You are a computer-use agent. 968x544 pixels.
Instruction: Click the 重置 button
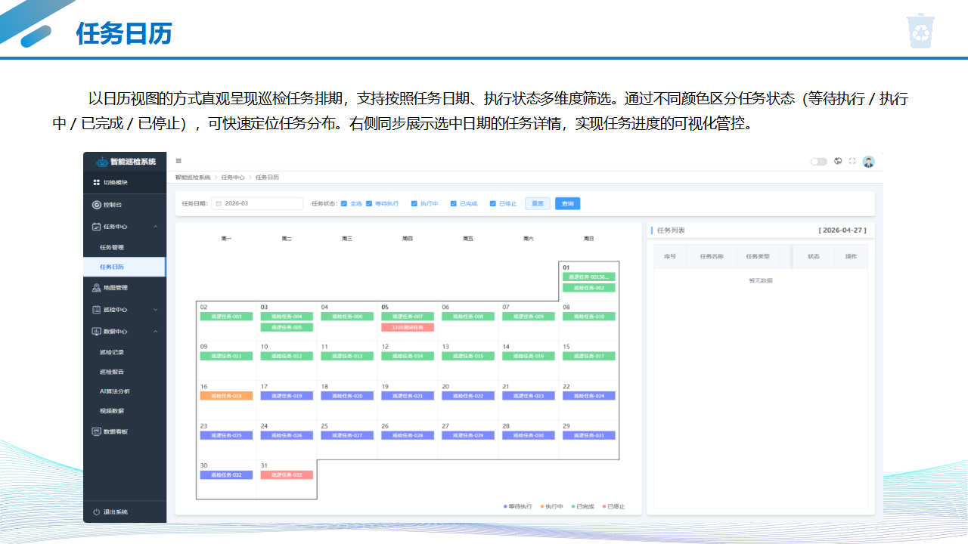(x=538, y=203)
